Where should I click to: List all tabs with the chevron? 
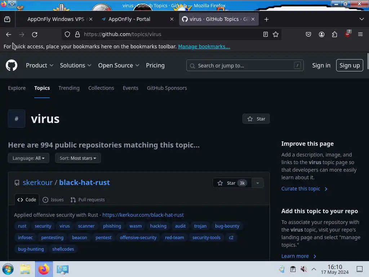(x=362, y=19)
